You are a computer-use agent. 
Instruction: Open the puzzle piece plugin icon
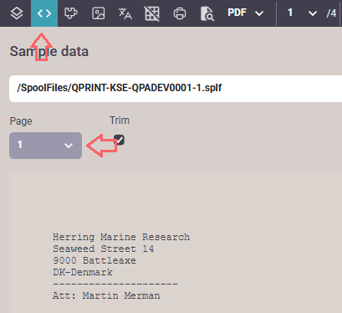[71, 13]
